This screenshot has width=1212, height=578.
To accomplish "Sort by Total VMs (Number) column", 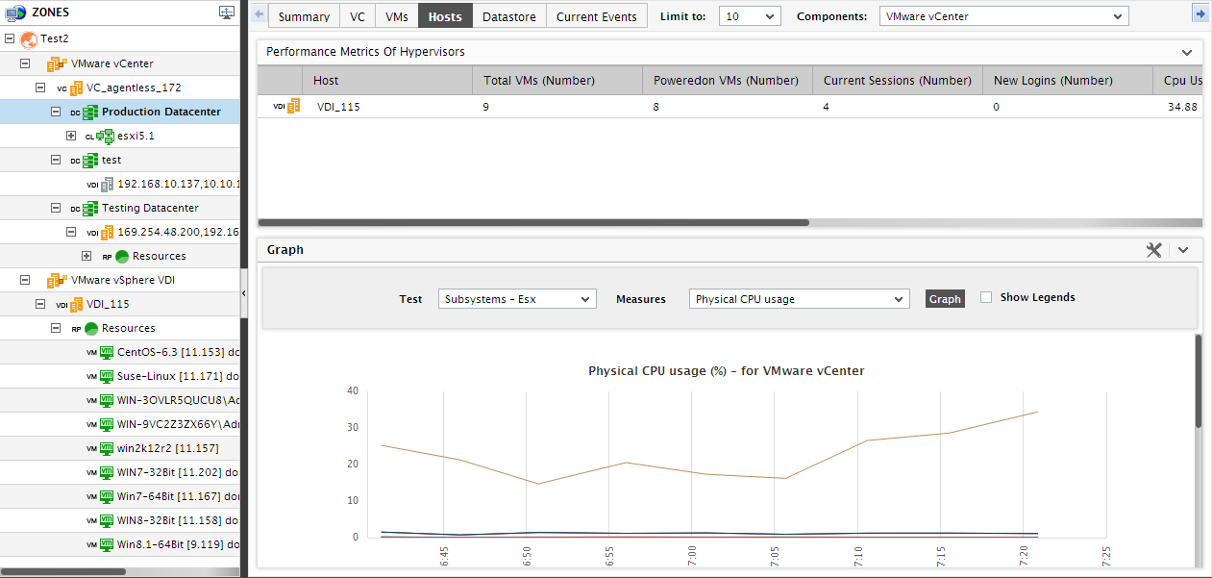I will pos(557,81).
